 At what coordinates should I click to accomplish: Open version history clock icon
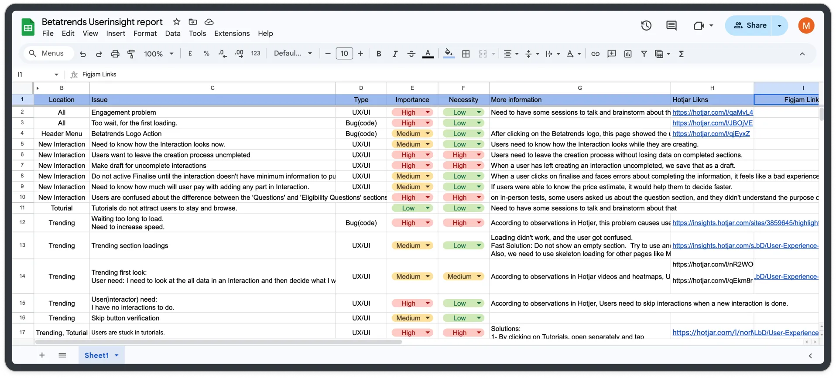(646, 26)
